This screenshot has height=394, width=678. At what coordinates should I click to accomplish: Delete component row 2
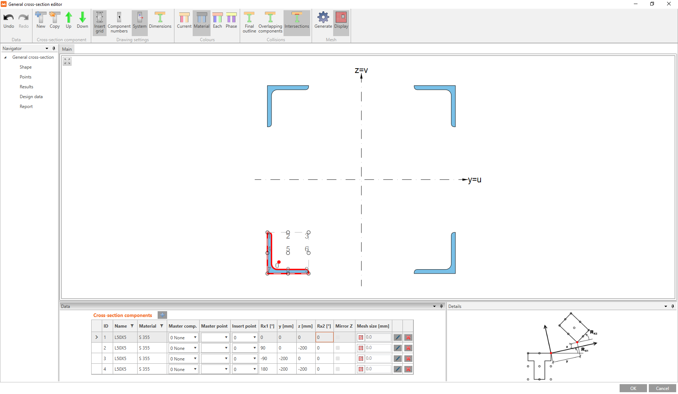click(408, 348)
